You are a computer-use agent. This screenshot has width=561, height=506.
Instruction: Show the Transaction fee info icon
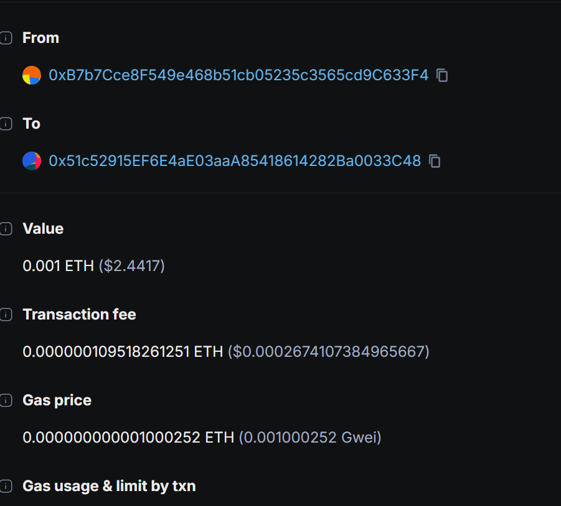6,315
